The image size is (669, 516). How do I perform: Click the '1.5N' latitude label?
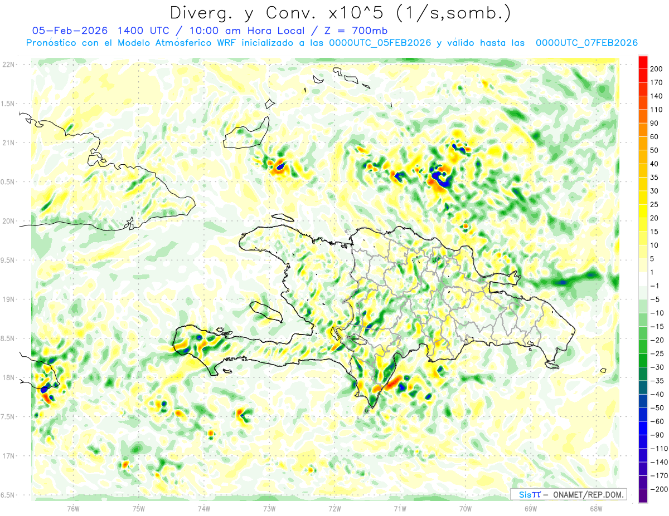pos(8,104)
